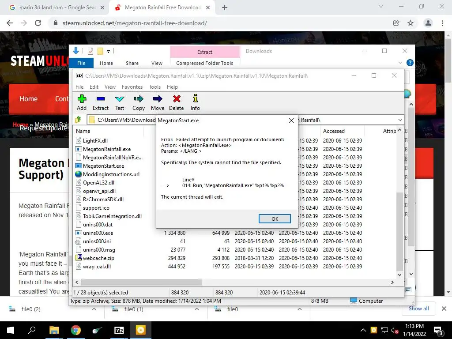Click the 7-Zip horizontal scrollbar thumb

coord(141,282)
